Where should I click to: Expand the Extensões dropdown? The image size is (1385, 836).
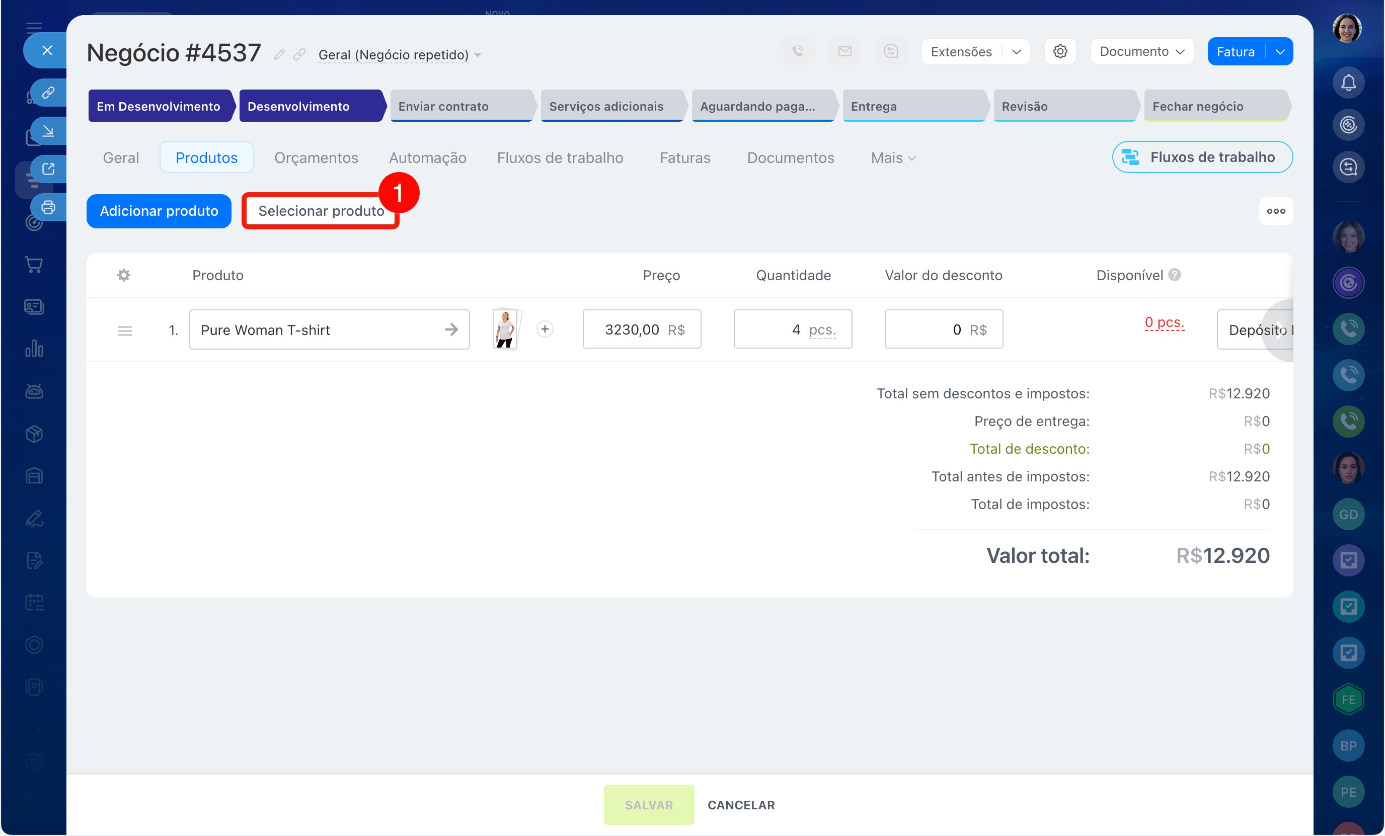[x=1016, y=52]
